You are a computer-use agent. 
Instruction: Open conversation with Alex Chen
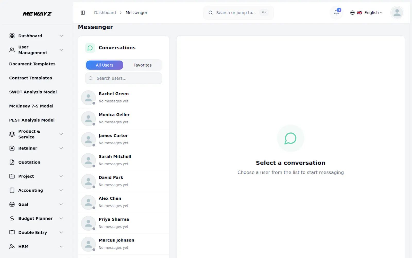pyautogui.click(x=124, y=202)
